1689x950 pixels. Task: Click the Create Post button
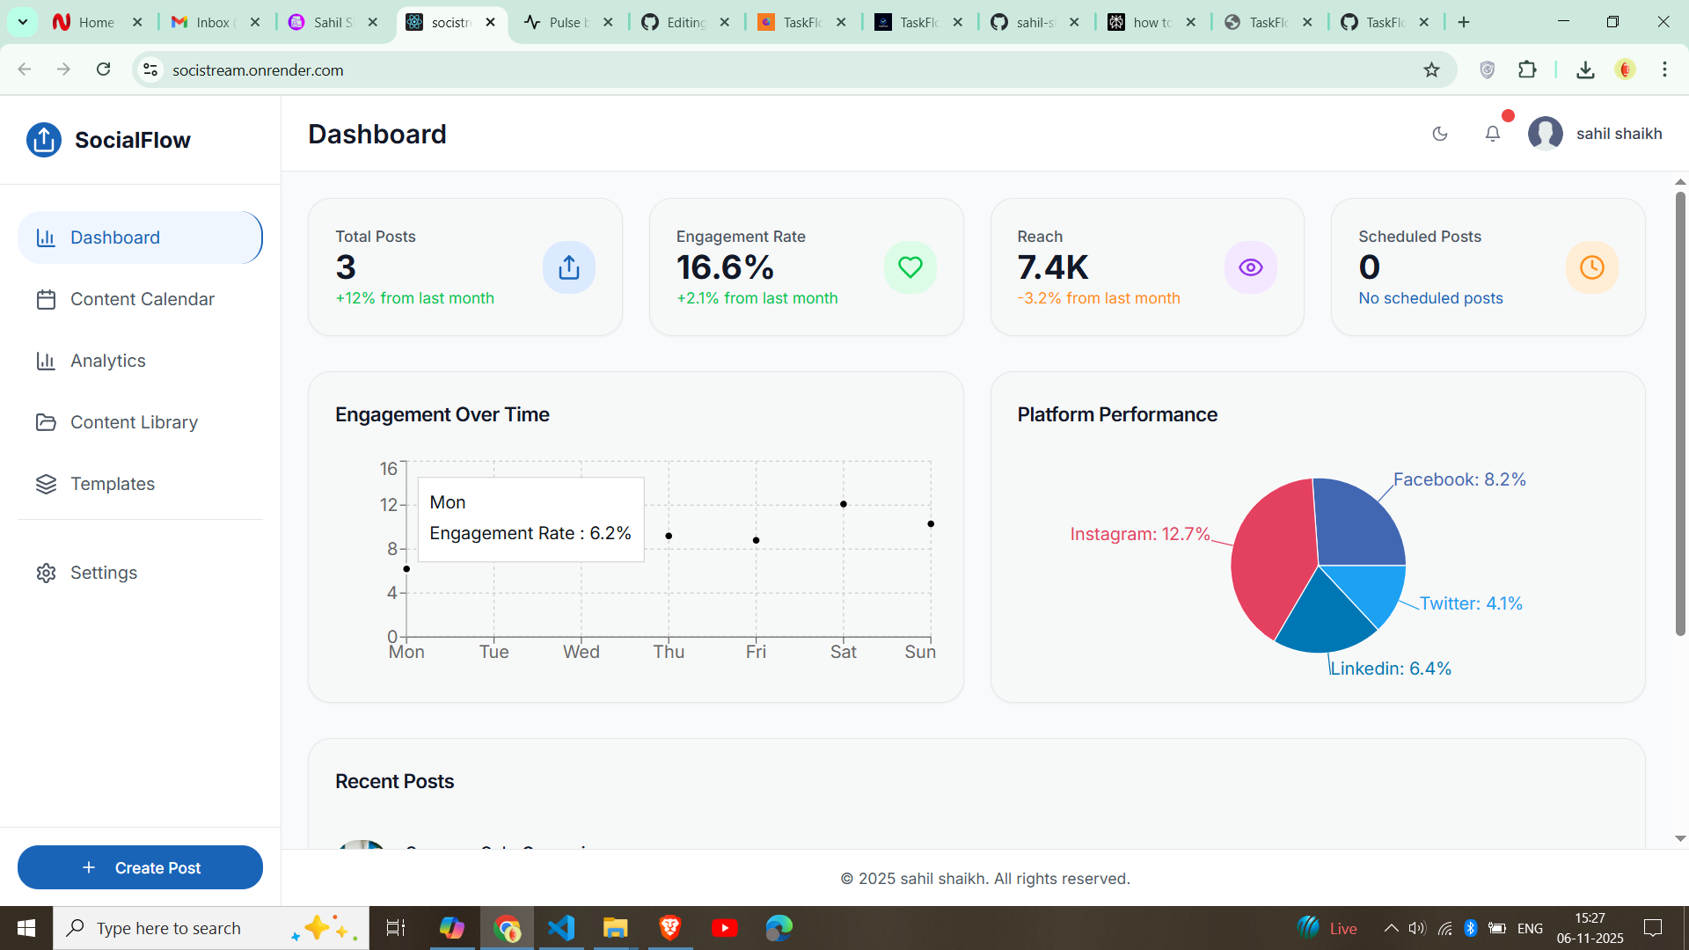point(140,867)
